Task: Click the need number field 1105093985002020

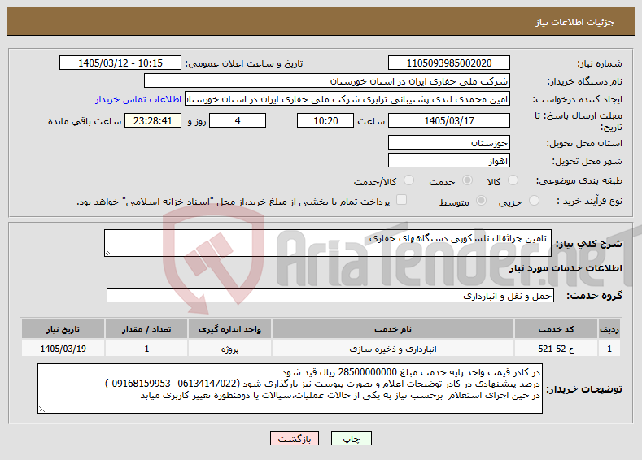Action: pos(448,63)
